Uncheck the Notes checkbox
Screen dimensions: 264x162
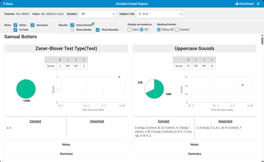pos(15,25)
